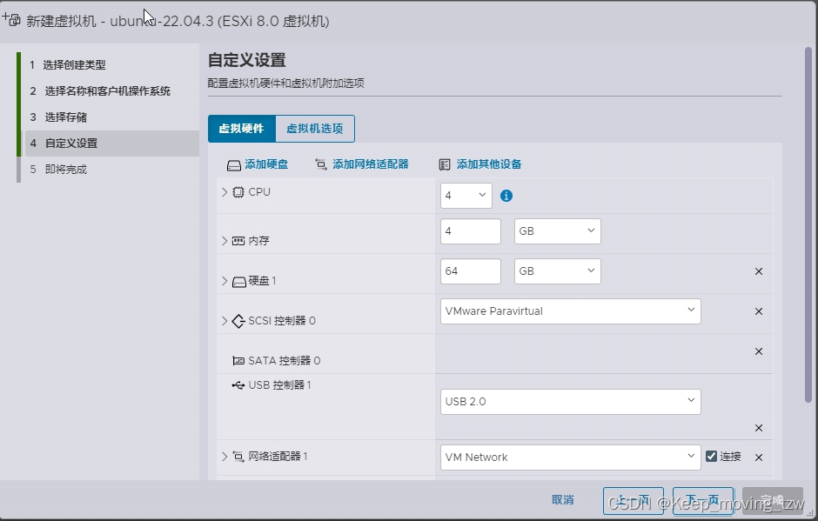The height and width of the screenshot is (521, 818).
Task: Click the CPU information icon
Action: pos(506,196)
